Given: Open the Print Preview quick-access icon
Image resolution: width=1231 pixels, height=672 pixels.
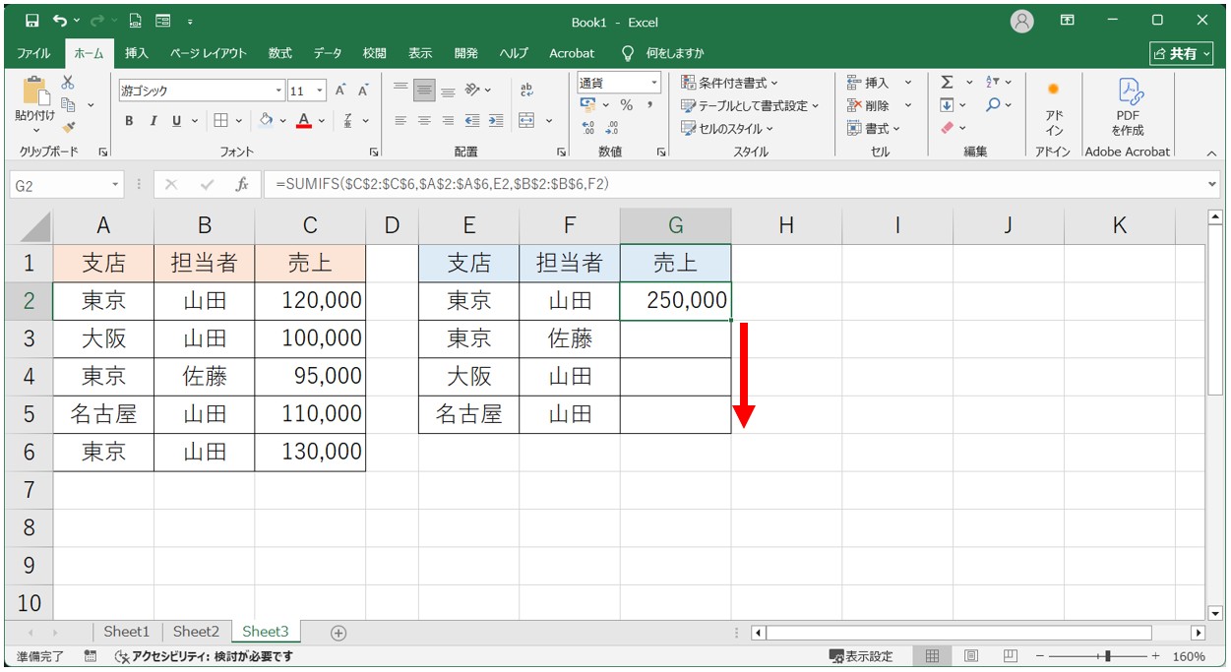Looking at the screenshot, I should click(135, 21).
